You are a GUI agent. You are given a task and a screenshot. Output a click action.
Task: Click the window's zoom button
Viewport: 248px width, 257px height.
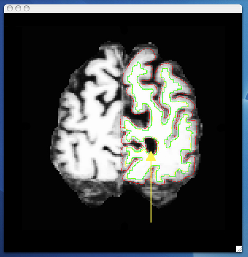(26, 8)
